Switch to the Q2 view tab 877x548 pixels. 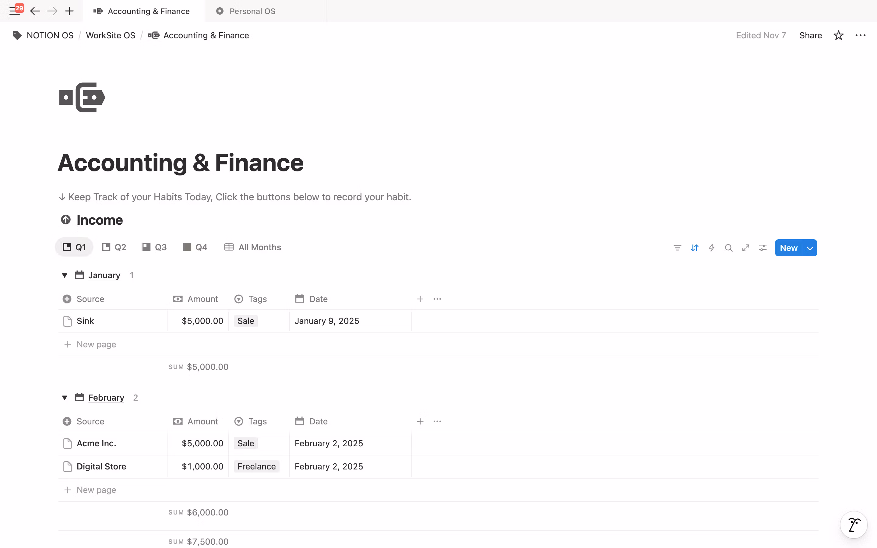[114, 248]
